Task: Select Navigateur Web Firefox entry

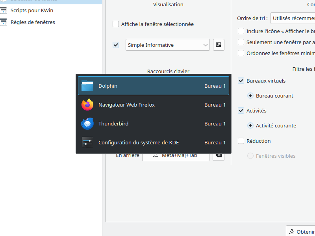Action: [x=154, y=105]
